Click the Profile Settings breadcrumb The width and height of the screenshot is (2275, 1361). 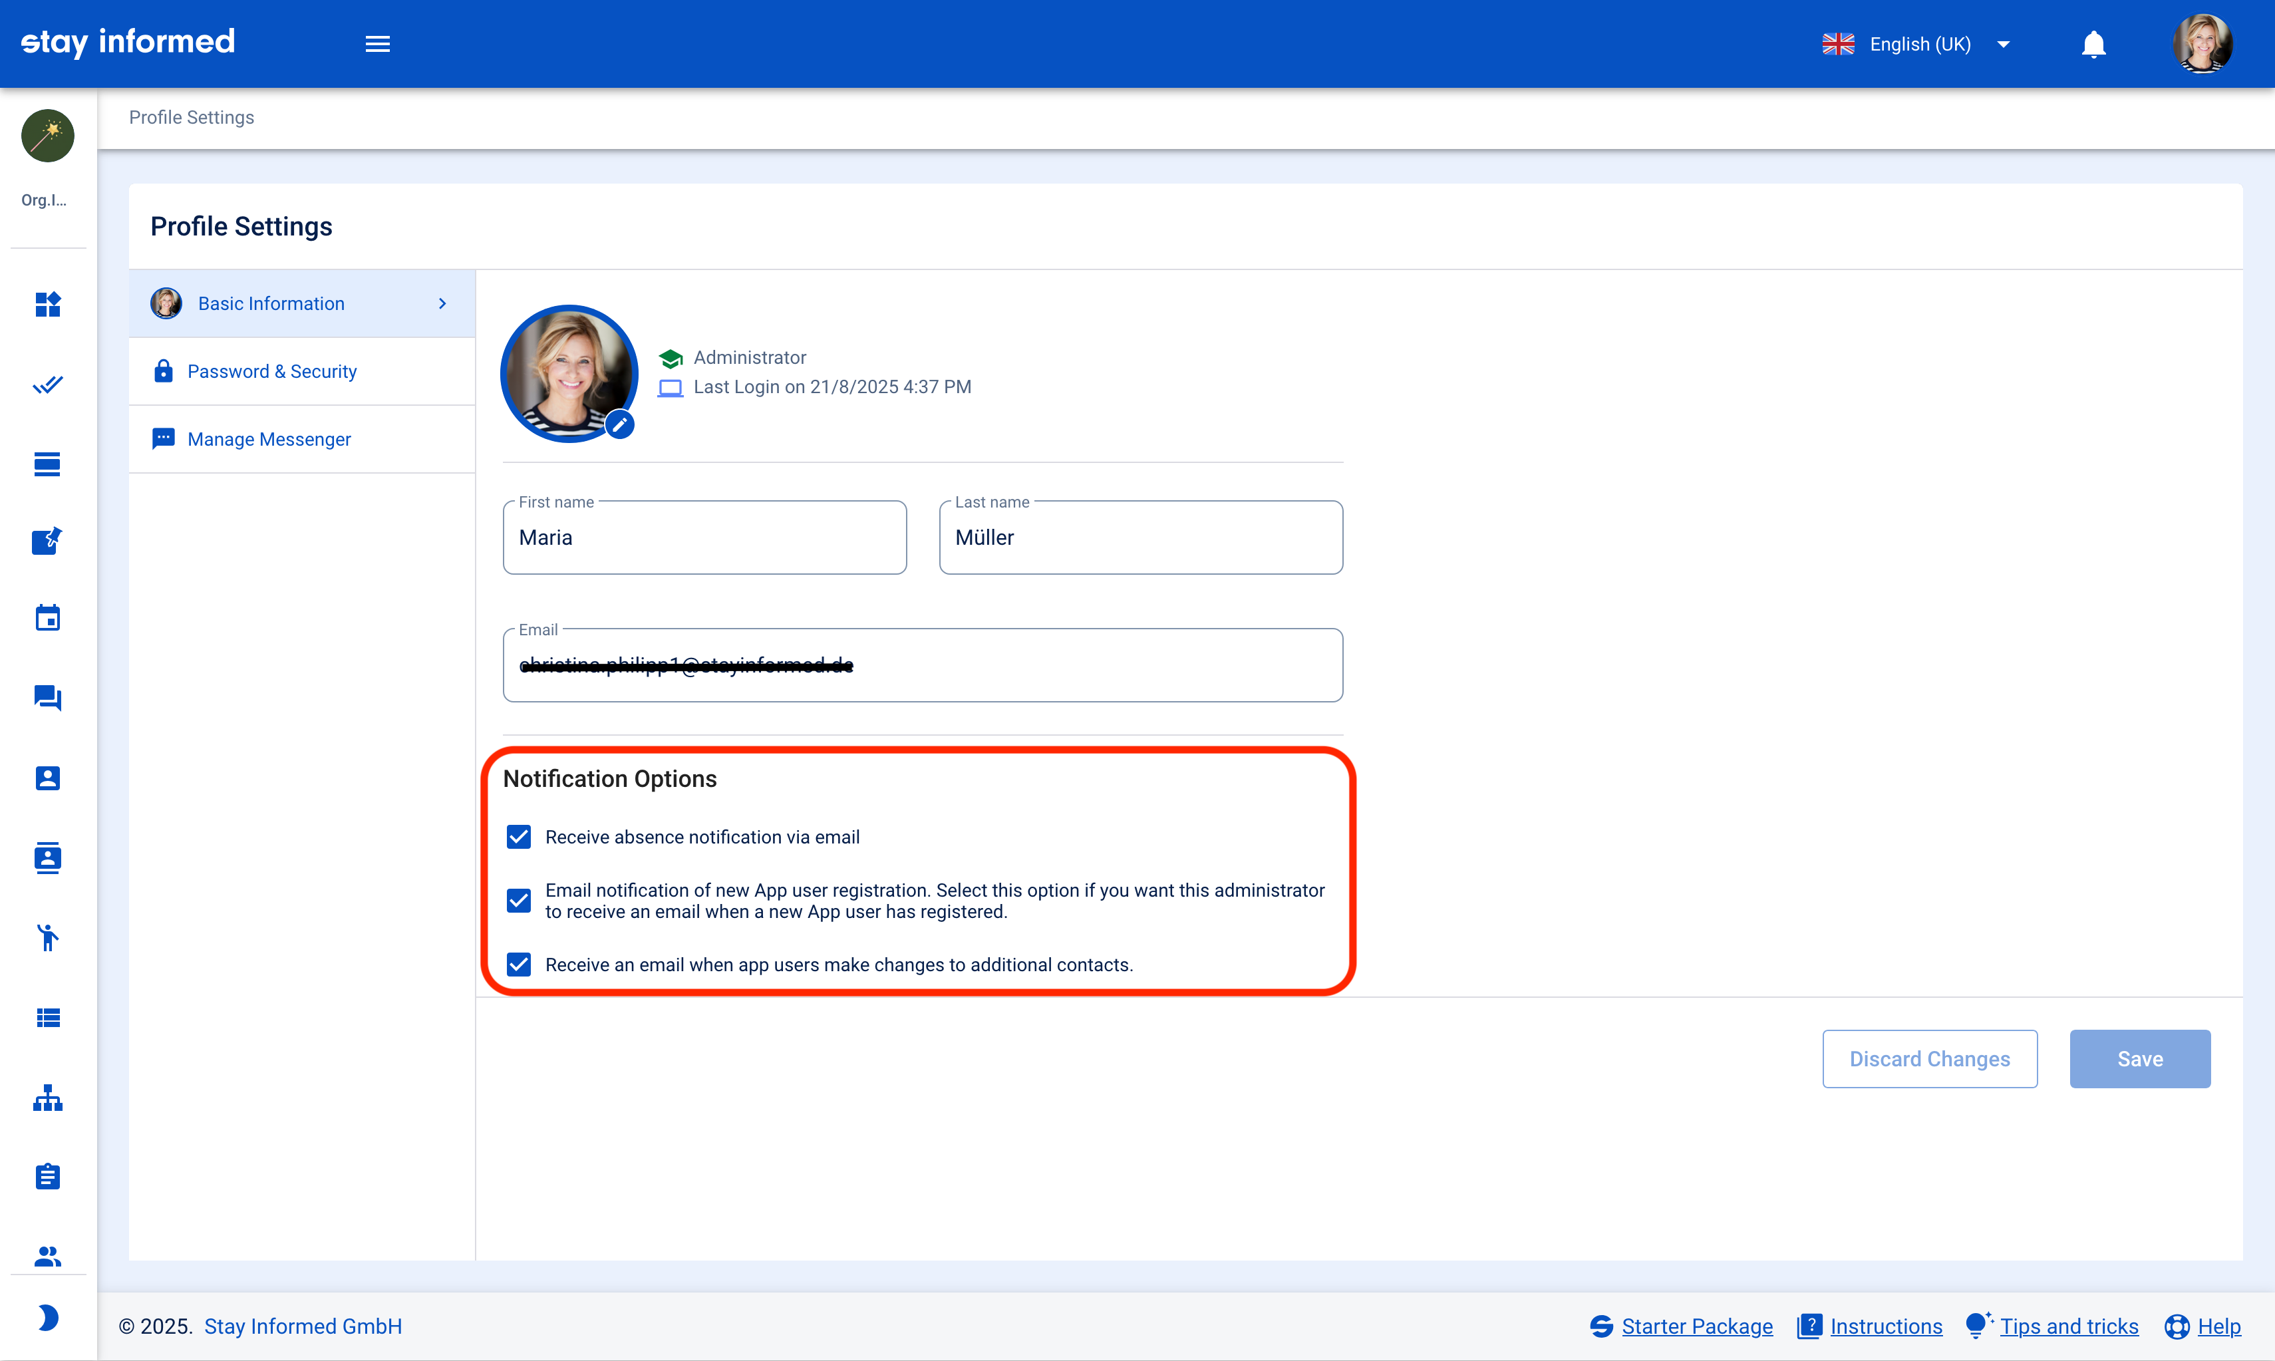(192, 117)
